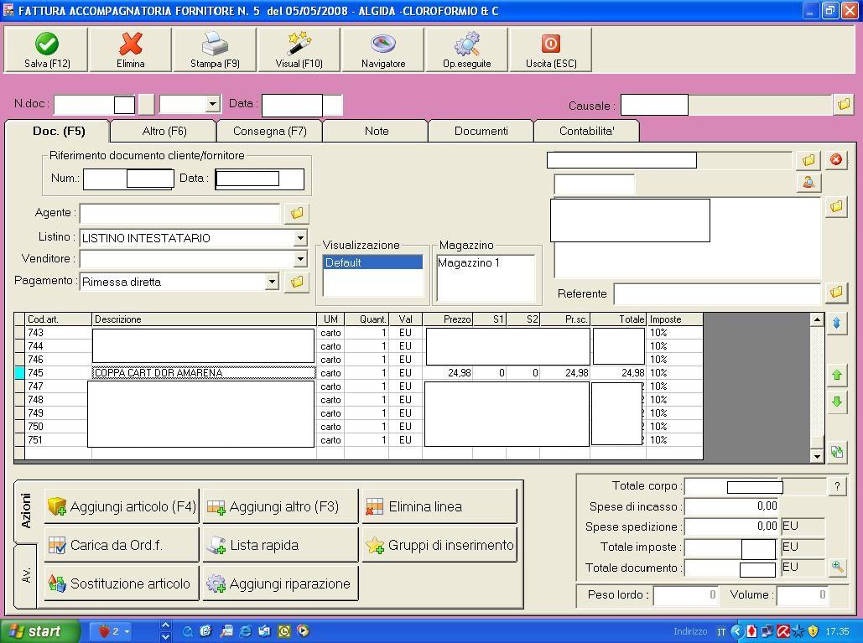Switch to Consegna (F7) tab
Screen dimensions: 863x643
click(270, 132)
